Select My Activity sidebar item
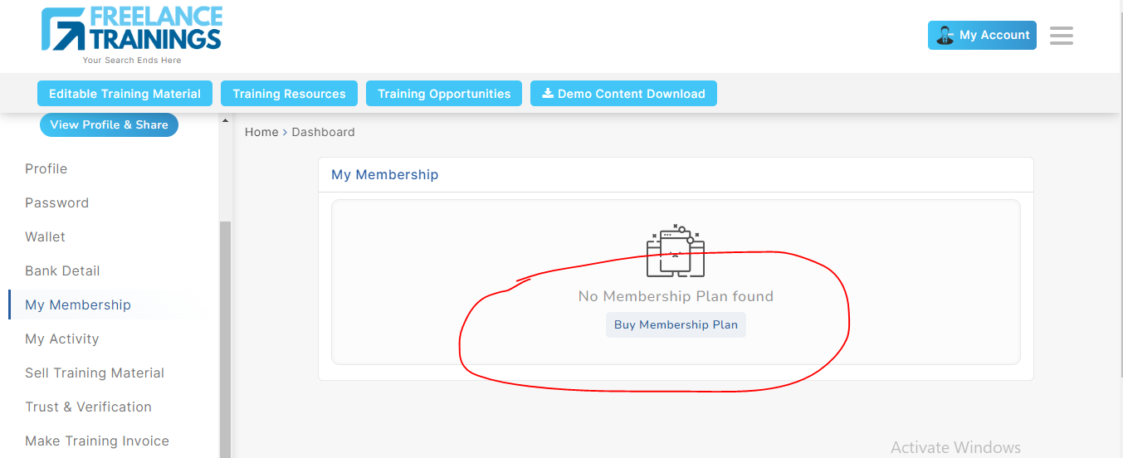This screenshot has height=458, width=1123. pyautogui.click(x=61, y=339)
